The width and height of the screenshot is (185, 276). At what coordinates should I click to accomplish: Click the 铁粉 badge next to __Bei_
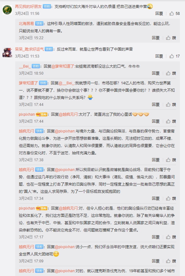click(36, 66)
